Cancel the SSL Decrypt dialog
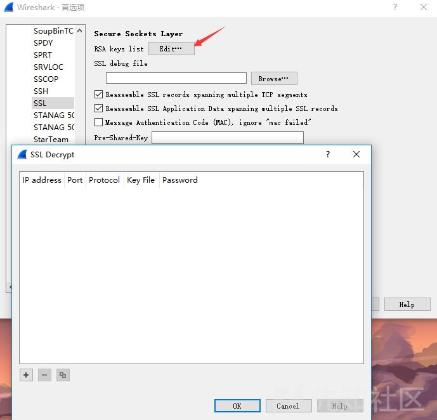Image resolution: width=437 pixels, height=420 pixels. tap(289, 406)
